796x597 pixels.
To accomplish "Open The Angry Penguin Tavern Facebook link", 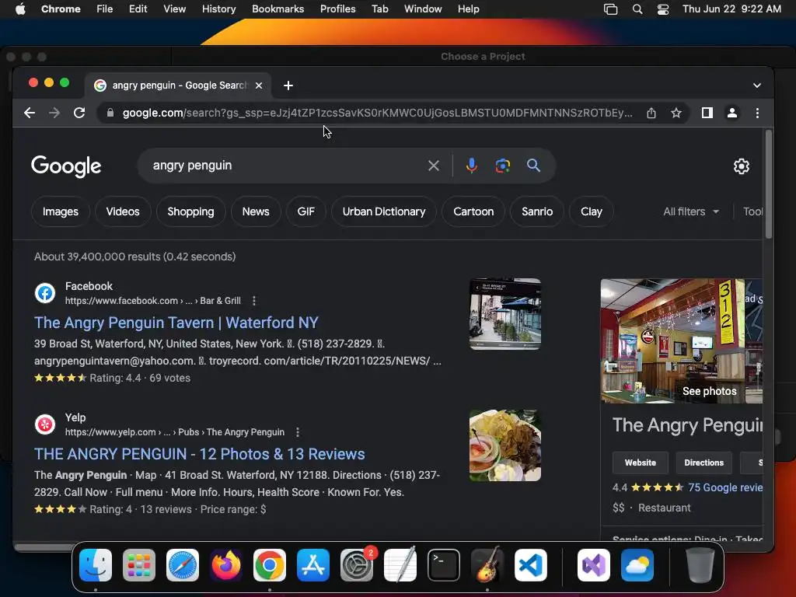I will [176, 323].
